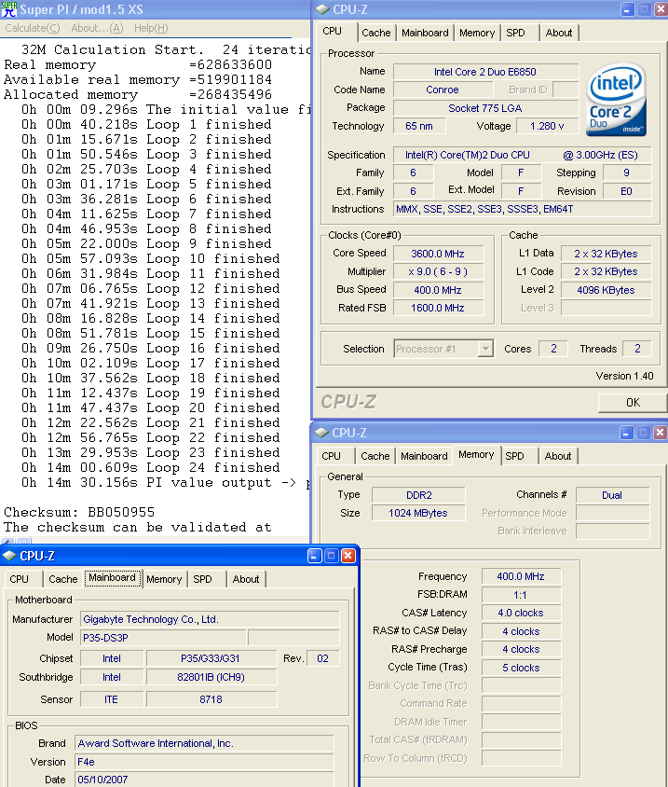
Task: Close the top CPU-Z window
Action: coord(661,9)
